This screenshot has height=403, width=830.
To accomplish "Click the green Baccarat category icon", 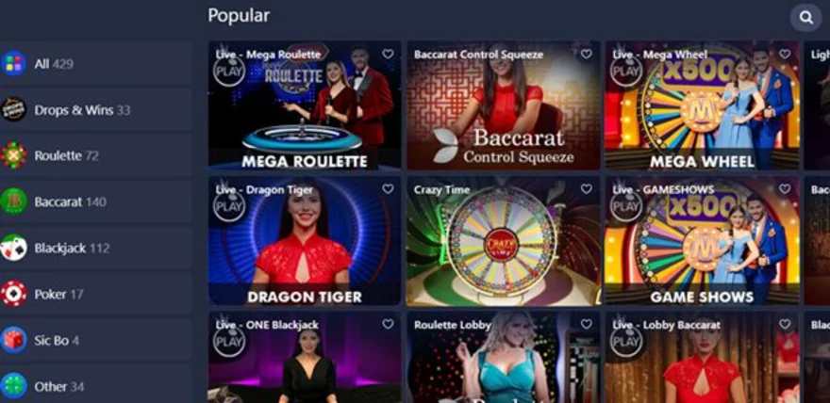I will [14, 201].
